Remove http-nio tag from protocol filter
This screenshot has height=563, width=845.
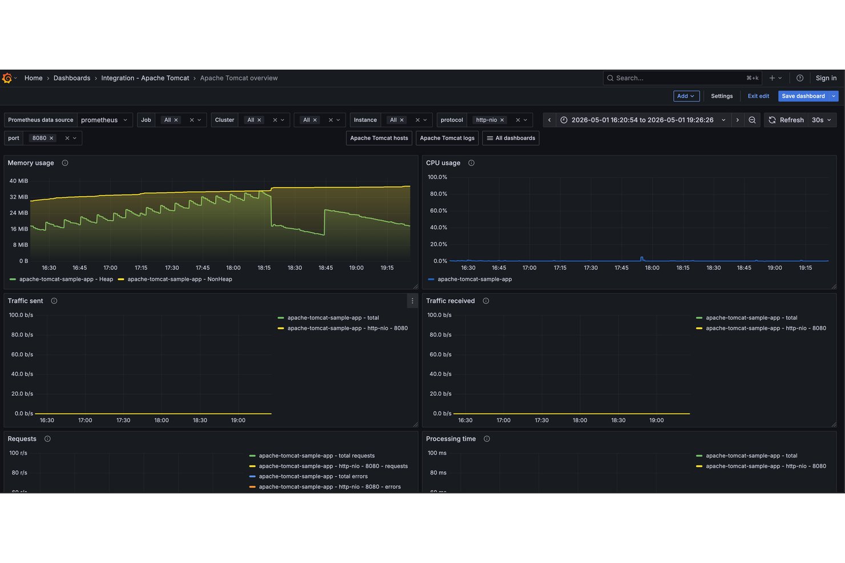tap(502, 120)
